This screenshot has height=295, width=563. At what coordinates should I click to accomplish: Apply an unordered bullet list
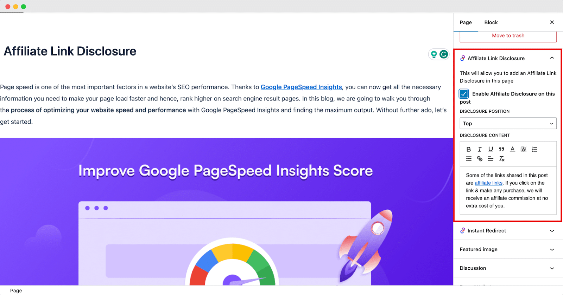point(468,158)
